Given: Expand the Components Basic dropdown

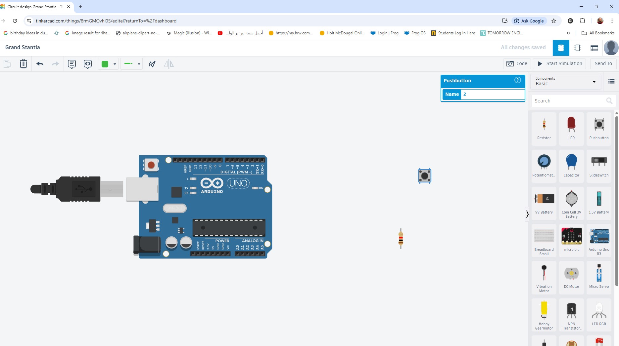Looking at the screenshot, I should [566, 81].
